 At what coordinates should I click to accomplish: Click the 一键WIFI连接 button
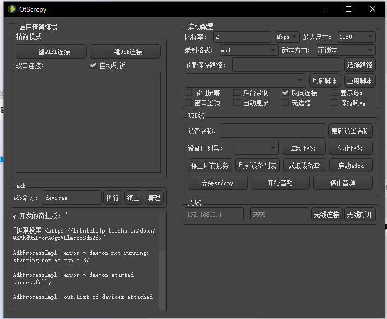click(x=51, y=52)
